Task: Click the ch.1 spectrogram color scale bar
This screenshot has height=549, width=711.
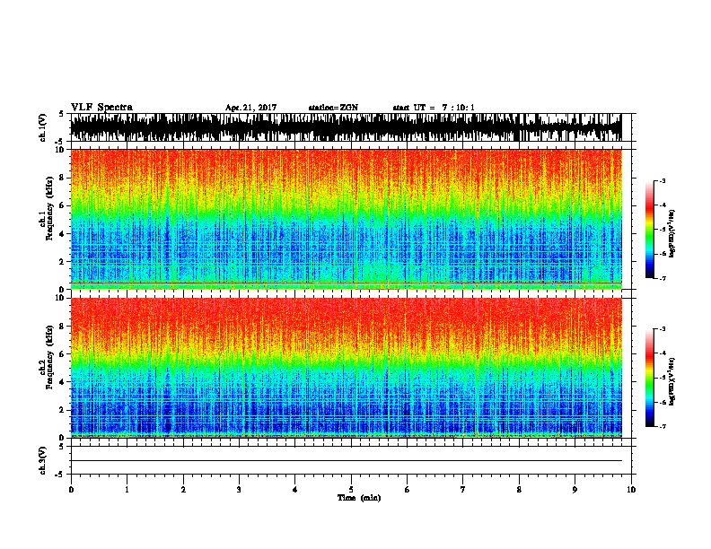Action: [649, 230]
